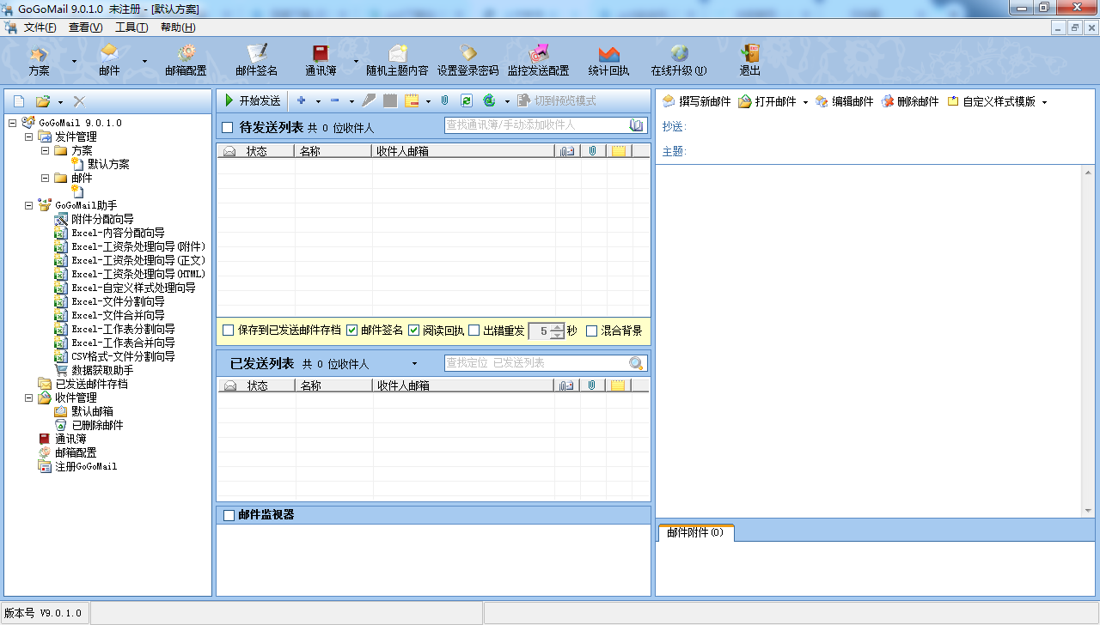Open the 文件(F) menu
Image resolution: width=1100 pixels, height=625 pixels.
[x=40, y=27]
